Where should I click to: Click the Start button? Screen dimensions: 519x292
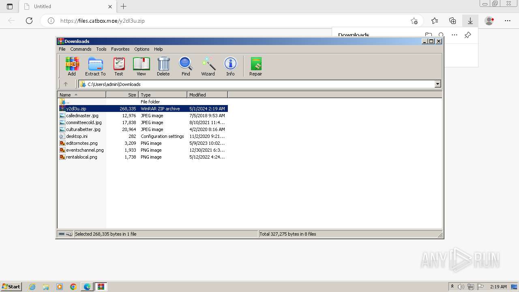11,287
